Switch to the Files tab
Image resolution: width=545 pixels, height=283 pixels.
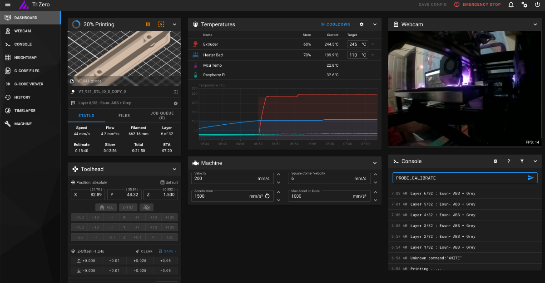tap(124, 116)
